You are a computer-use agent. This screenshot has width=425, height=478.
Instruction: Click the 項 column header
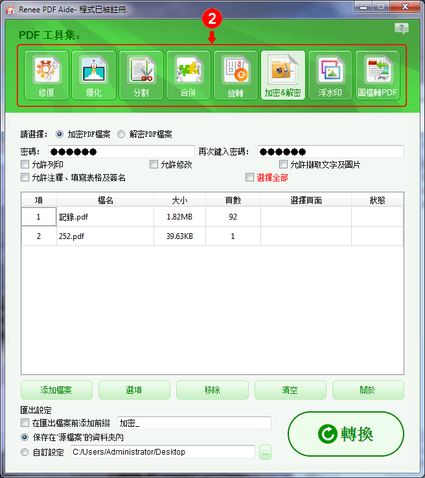pos(39,200)
